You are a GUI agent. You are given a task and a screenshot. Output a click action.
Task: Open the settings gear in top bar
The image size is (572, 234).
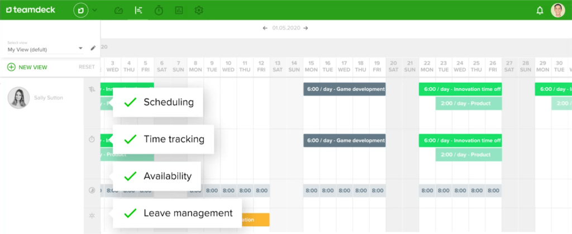(199, 10)
